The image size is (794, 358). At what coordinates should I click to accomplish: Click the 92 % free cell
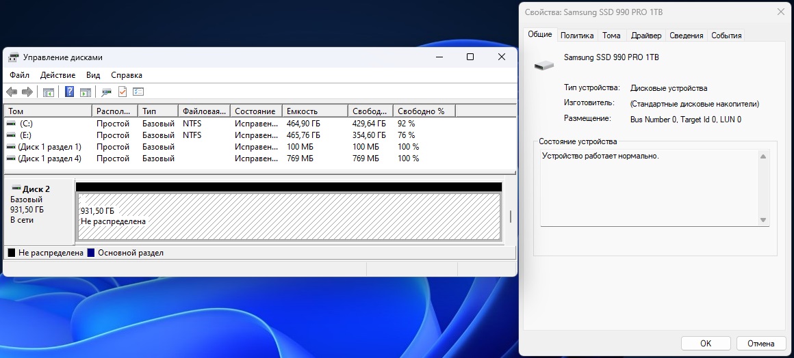[x=406, y=124]
